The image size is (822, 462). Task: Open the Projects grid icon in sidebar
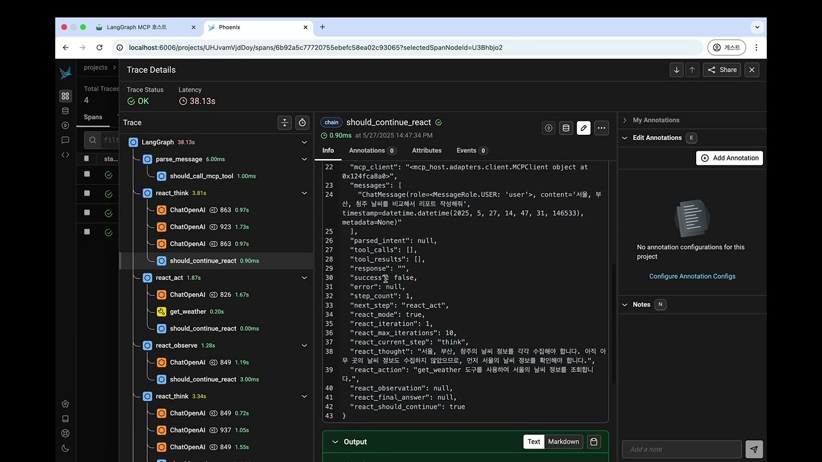66,96
